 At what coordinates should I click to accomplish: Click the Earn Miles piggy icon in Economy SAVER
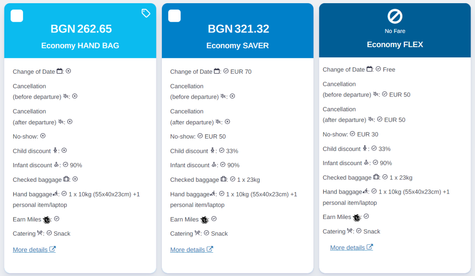point(204,220)
